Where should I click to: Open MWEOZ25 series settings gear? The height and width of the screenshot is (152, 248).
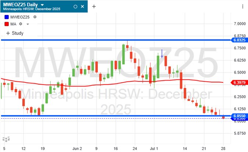[x=35, y=17]
